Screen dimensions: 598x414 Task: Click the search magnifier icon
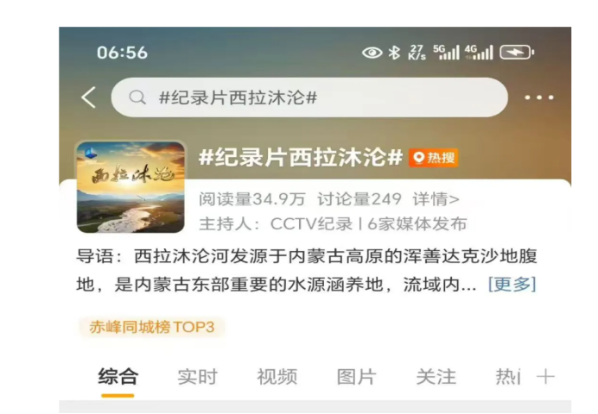point(137,97)
